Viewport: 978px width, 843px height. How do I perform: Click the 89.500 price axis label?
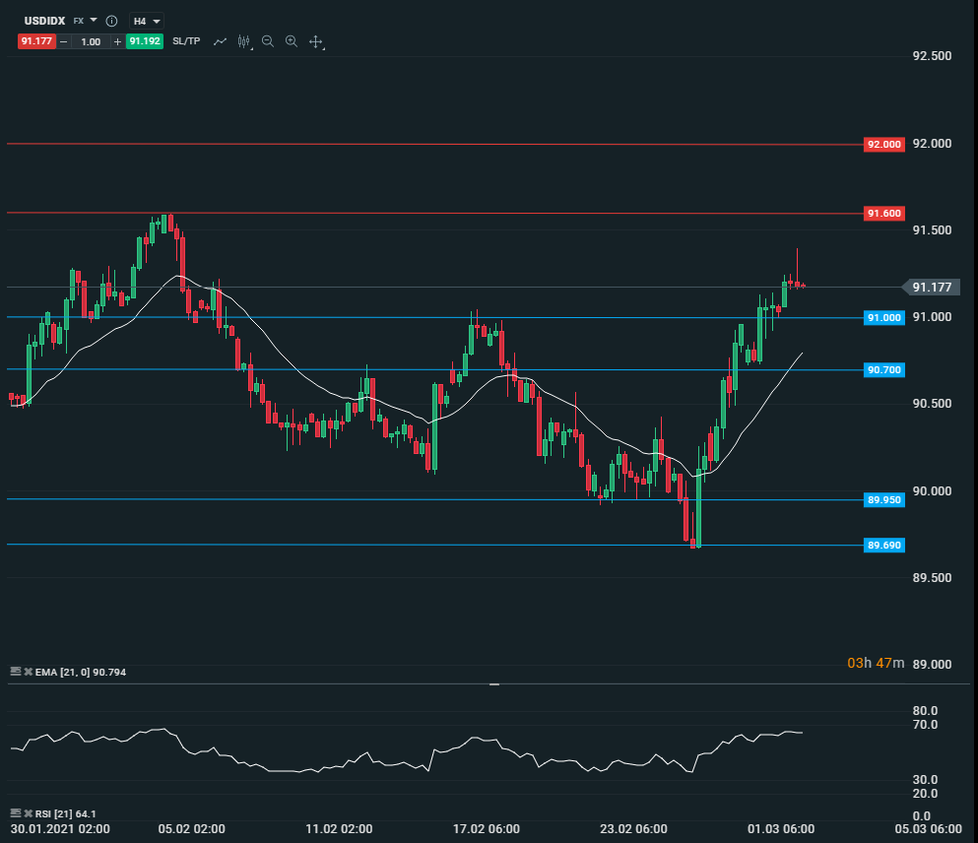tap(932, 578)
